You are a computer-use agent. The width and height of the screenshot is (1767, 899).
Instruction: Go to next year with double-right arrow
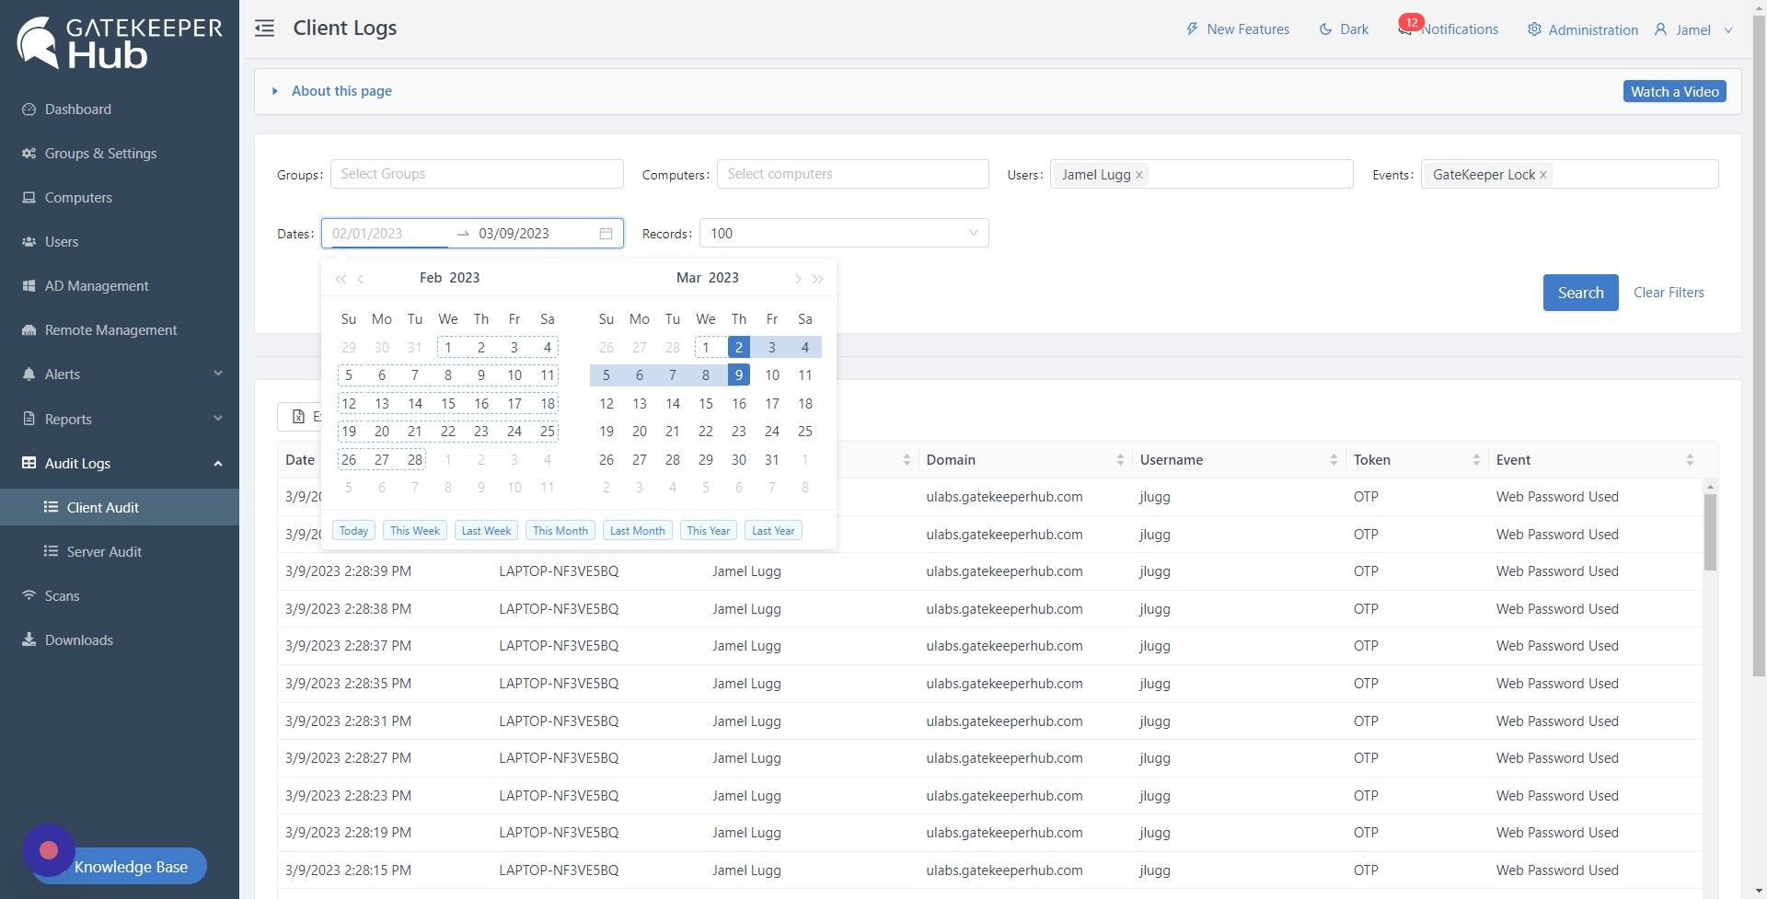817,279
